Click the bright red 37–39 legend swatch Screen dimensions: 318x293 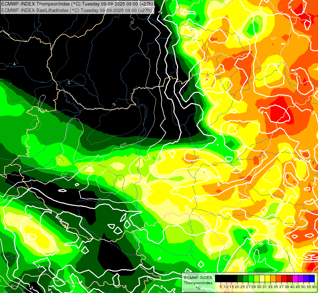[284, 278]
